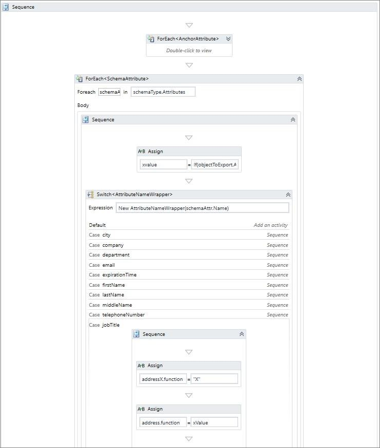Click the top-level Sequence activity icon
The image size is (380, 448).
pyautogui.click(x=6, y=7)
